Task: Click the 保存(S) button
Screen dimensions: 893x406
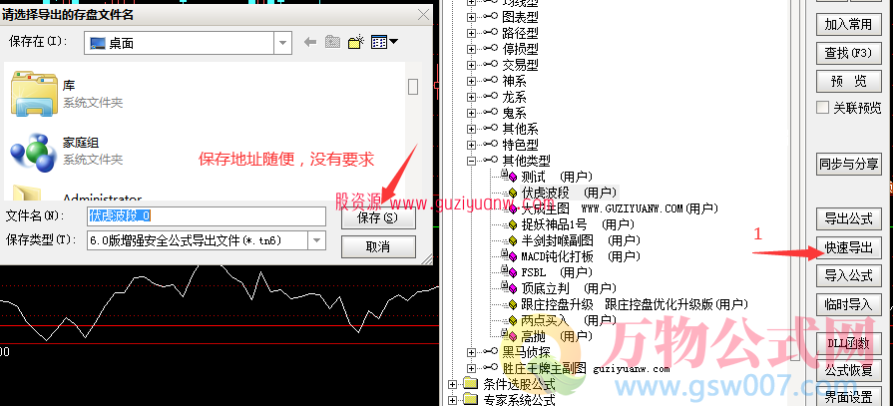Action: (x=378, y=218)
